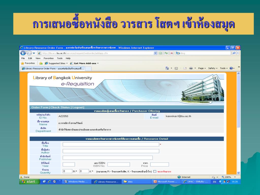Click the ID number A22050 text
Viewport: 260px width, 195px height.
63,116
